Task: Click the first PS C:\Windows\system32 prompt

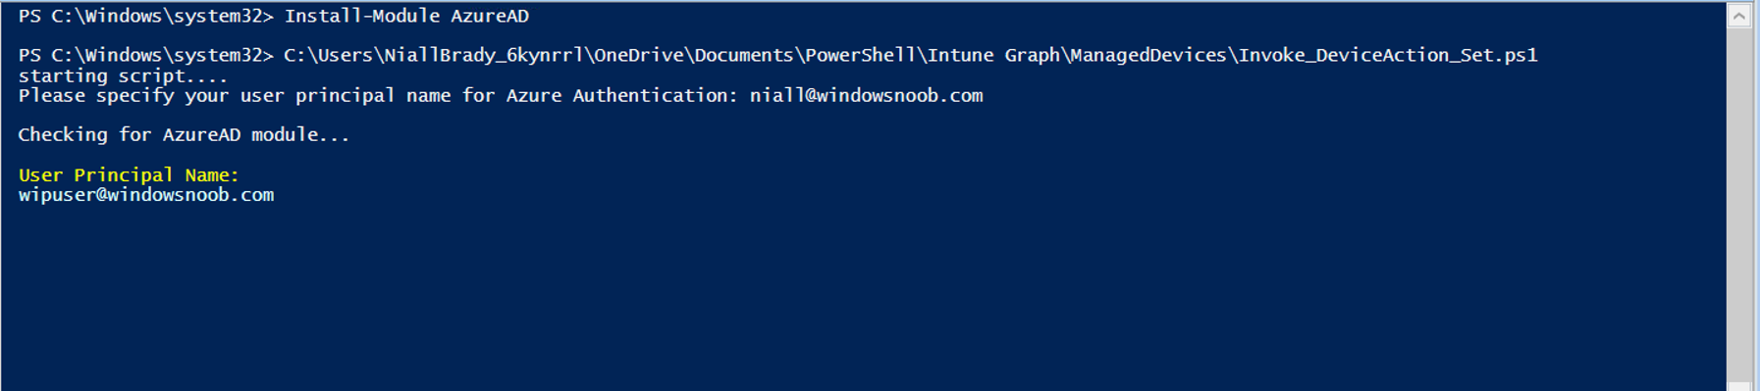Action: 146,17
